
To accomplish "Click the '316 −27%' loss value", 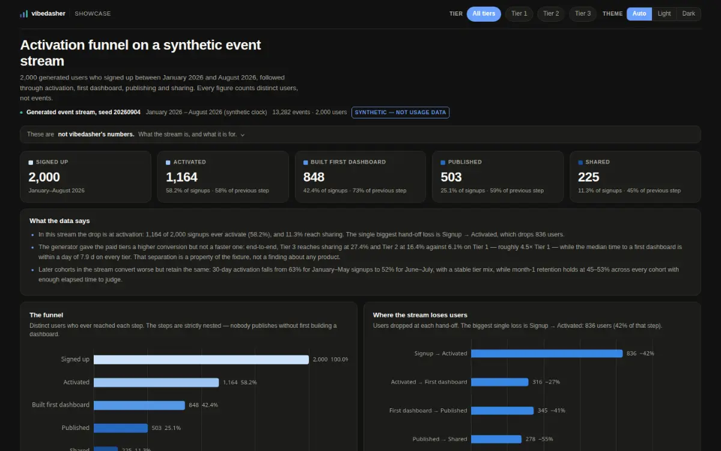I will pos(546,382).
